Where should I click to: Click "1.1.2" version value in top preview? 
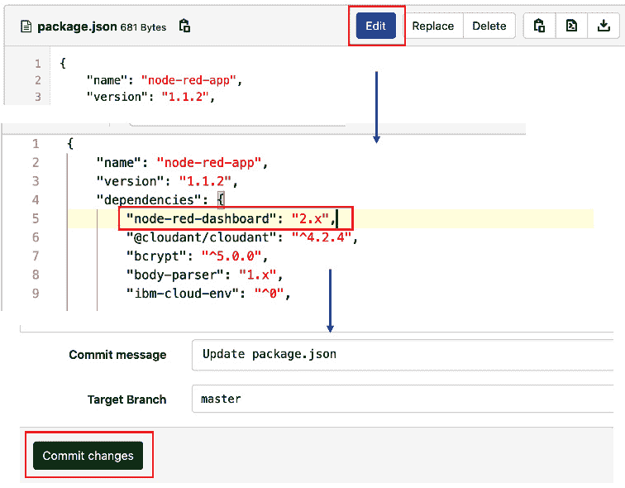(185, 97)
